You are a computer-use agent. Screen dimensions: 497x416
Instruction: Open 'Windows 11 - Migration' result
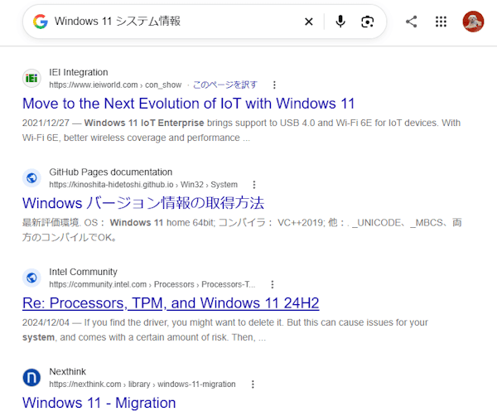coord(99,403)
